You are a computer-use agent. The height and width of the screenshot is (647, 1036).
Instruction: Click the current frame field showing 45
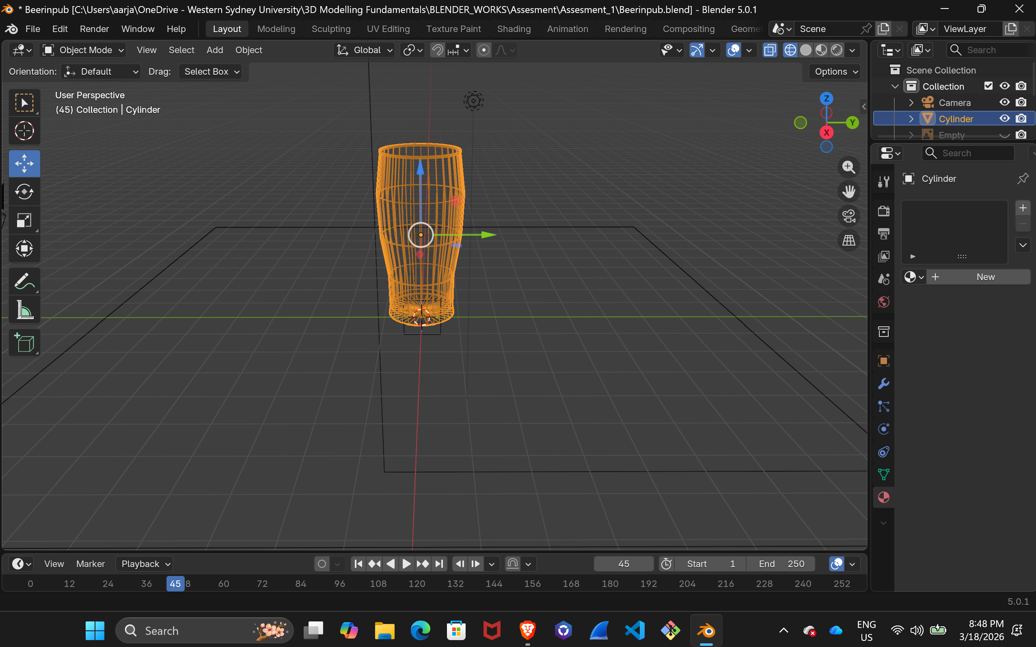(x=624, y=563)
